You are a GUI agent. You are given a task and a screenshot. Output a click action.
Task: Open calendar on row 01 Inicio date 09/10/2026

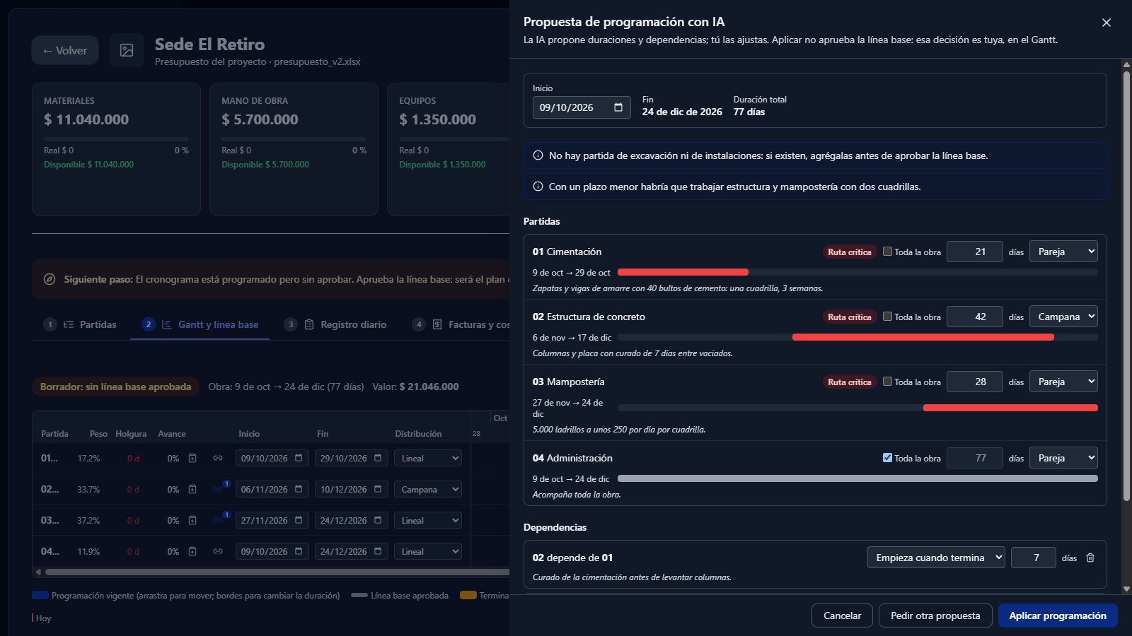click(299, 458)
